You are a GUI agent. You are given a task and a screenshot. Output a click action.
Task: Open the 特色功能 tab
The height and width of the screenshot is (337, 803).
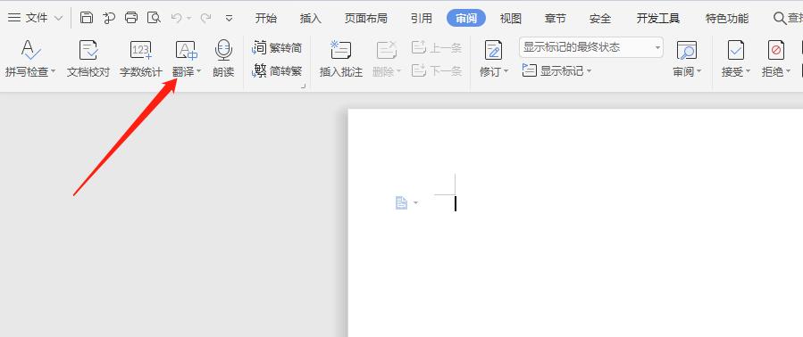[727, 19]
